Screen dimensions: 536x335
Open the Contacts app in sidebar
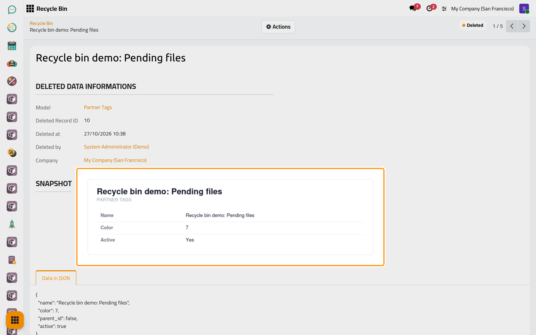(x=12, y=63)
